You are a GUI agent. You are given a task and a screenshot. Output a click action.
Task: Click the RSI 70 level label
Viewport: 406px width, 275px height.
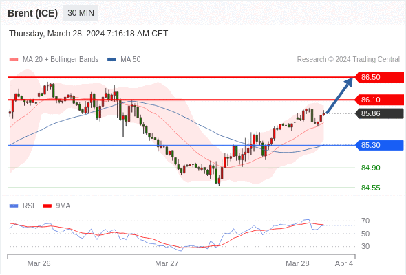(365, 221)
